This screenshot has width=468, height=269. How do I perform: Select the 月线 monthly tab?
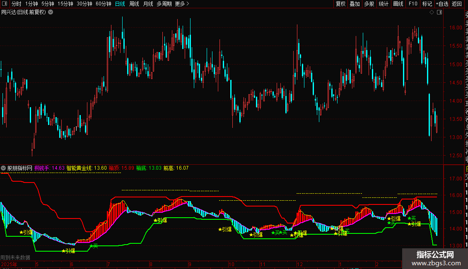click(x=148, y=4)
